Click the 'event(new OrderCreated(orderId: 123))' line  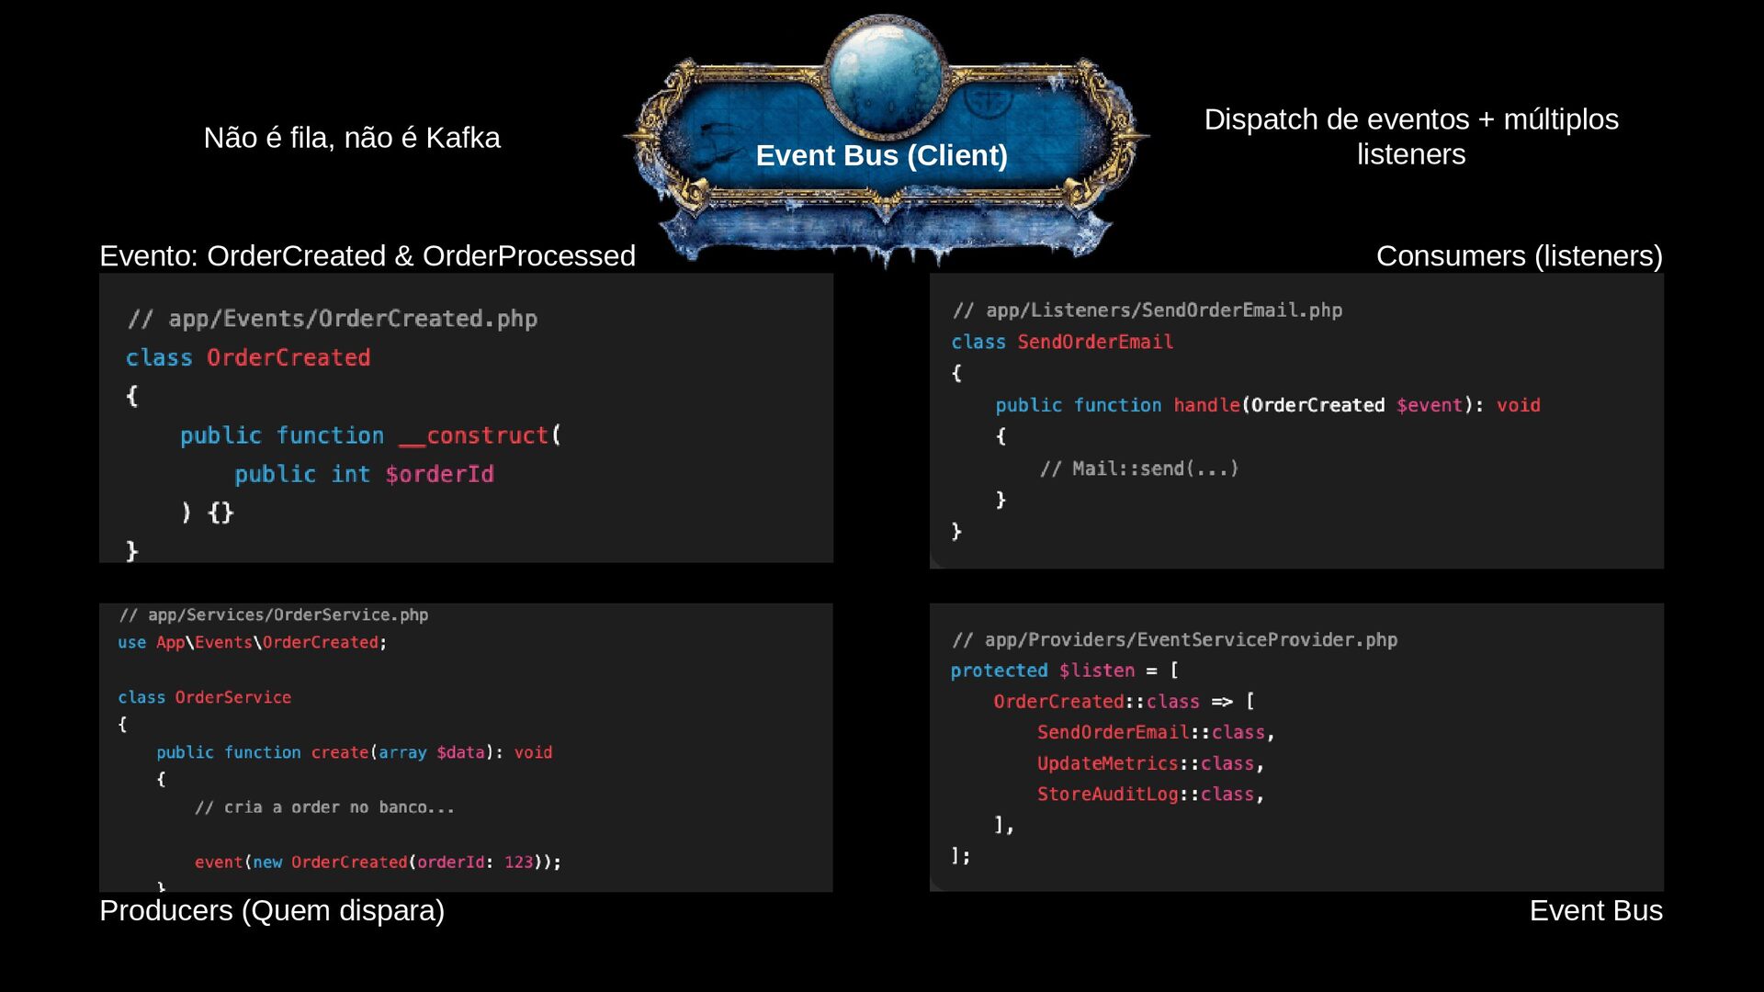378,862
